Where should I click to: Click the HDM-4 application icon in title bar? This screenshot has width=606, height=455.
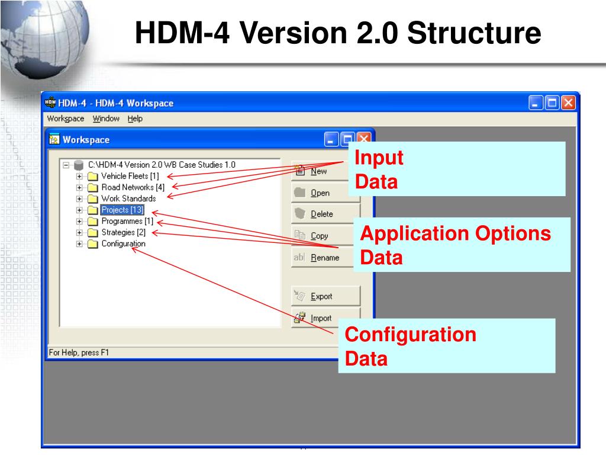(x=51, y=102)
